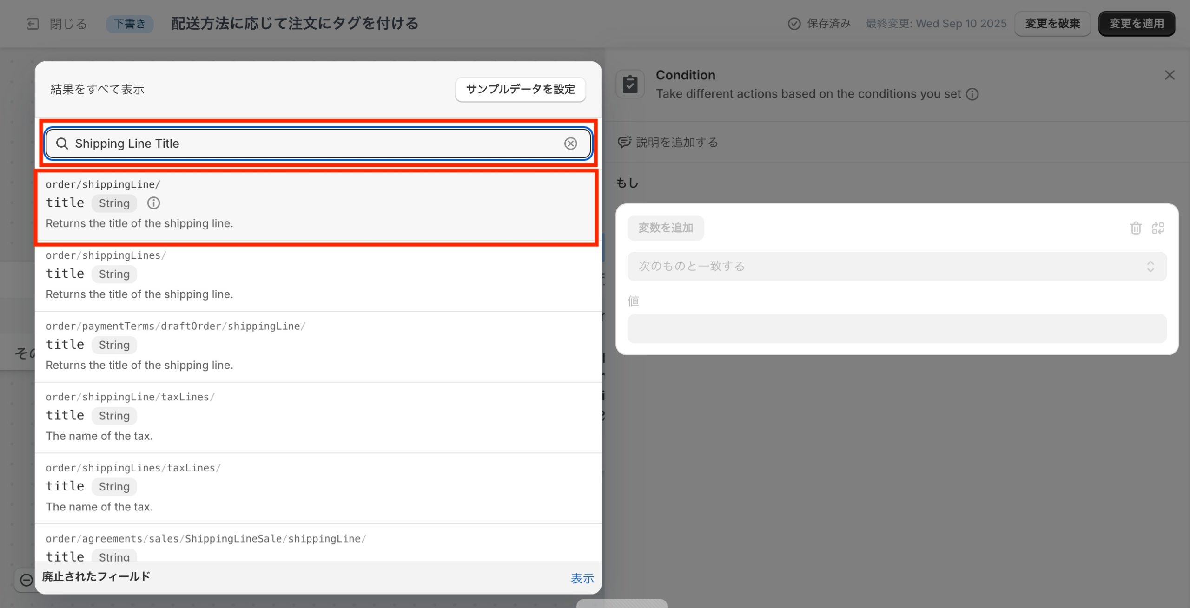
Task: Clear the search field with X icon
Action: click(570, 144)
